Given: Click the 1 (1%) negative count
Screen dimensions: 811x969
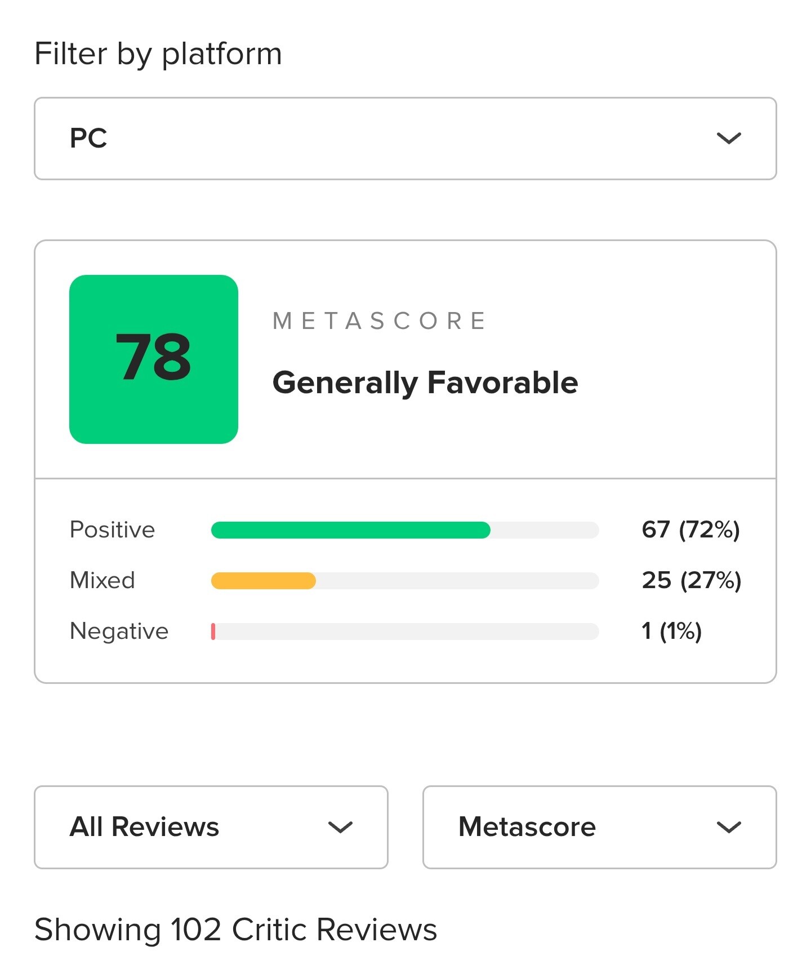Looking at the screenshot, I should (x=672, y=631).
